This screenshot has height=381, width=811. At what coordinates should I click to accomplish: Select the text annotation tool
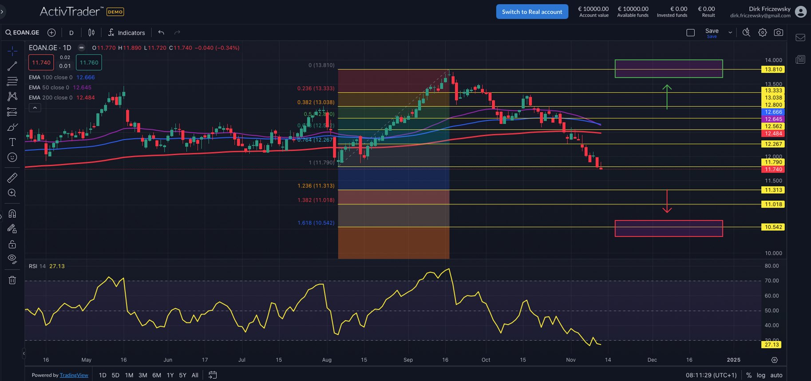pyautogui.click(x=12, y=142)
